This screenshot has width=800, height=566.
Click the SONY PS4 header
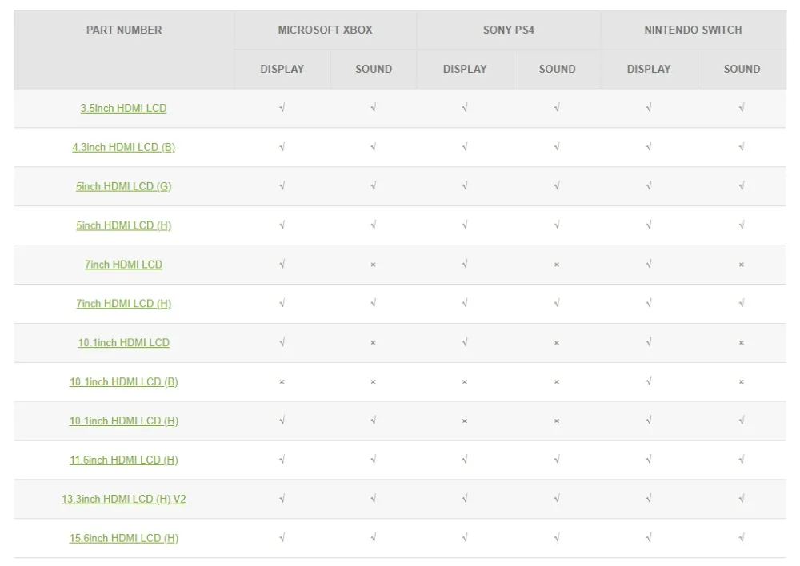point(509,30)
